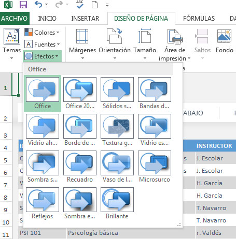Screen dimensions: 236x239
Task: Click the Fondo background button
Action: pyautogui.click(x=225, y=41)
